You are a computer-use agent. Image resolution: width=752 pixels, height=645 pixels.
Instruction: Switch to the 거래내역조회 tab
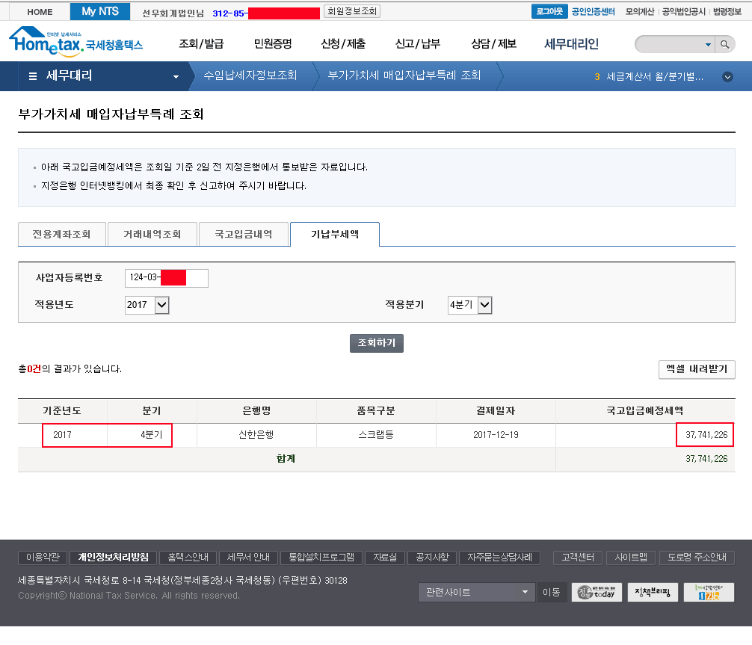tap(152, 235)
